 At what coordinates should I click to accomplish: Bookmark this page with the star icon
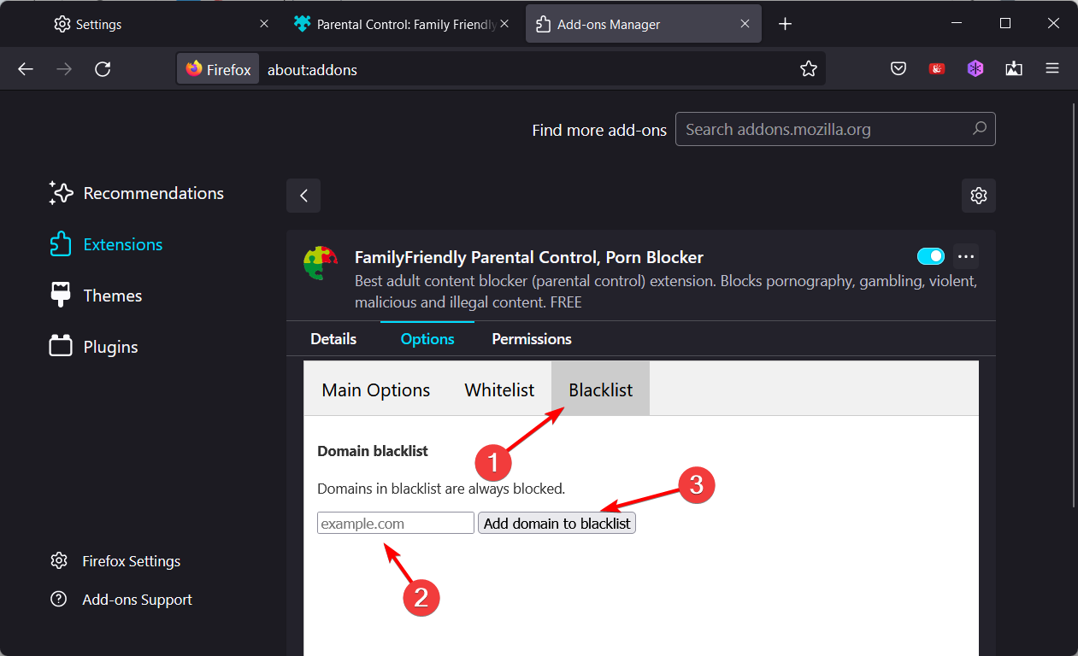(x=809, y=69)
